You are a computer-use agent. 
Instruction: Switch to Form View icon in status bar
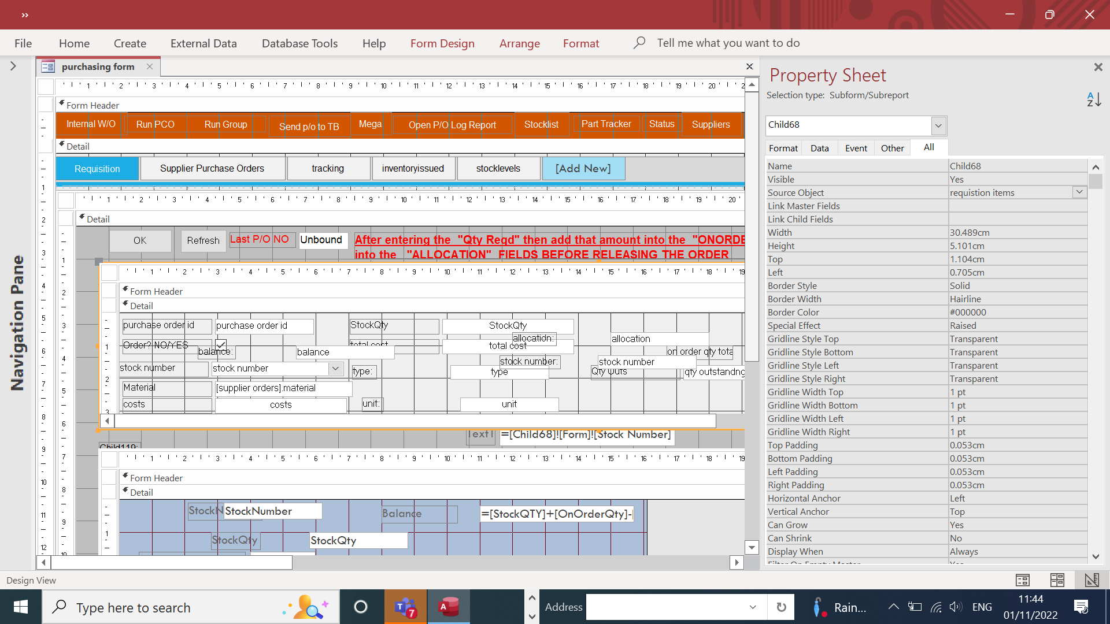point(1022,580)
